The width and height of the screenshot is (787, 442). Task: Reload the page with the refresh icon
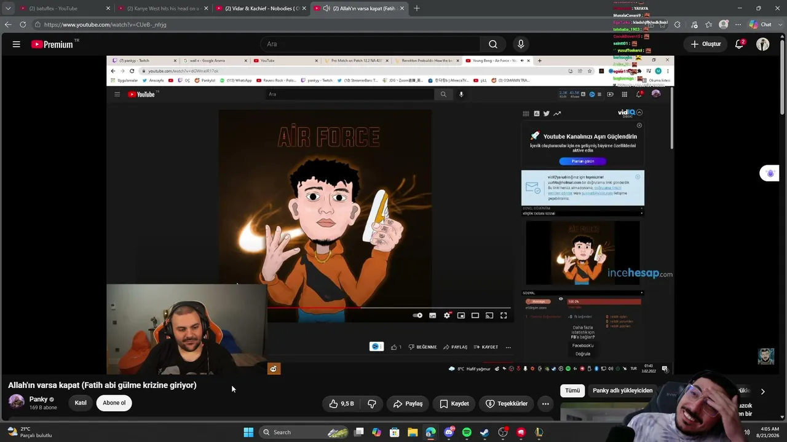point(23,25)
